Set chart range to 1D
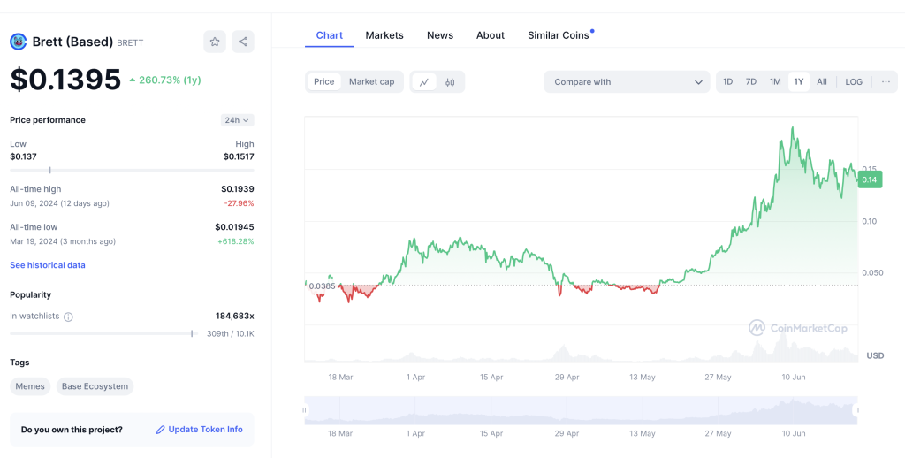Viewport: 905px width, 458px height. [x=728, y=82]
